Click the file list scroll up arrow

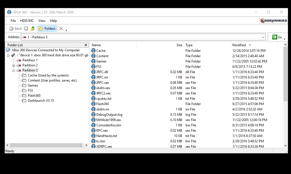pyautogui.click(x=285, y=45)
